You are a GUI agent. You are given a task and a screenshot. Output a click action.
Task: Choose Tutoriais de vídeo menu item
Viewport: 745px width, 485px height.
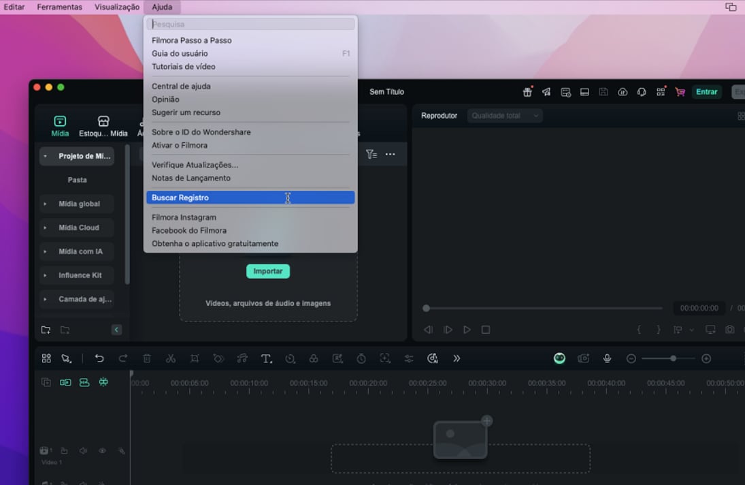tap(250, 67)
